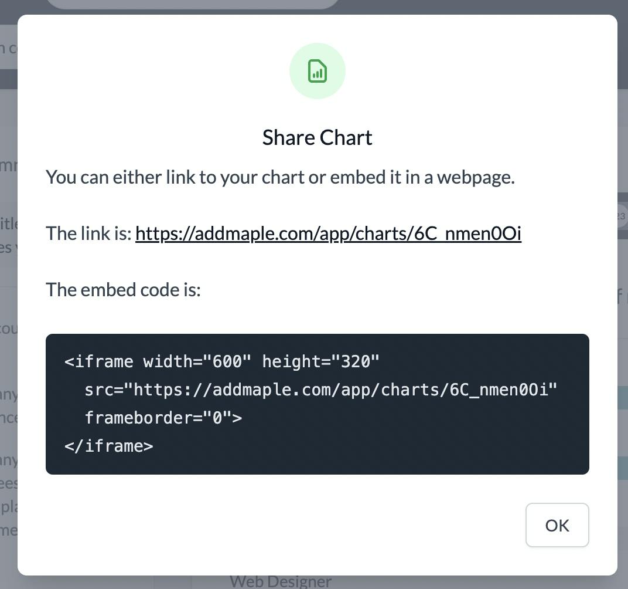Click the light green circle behind icon

coord(317,71)
